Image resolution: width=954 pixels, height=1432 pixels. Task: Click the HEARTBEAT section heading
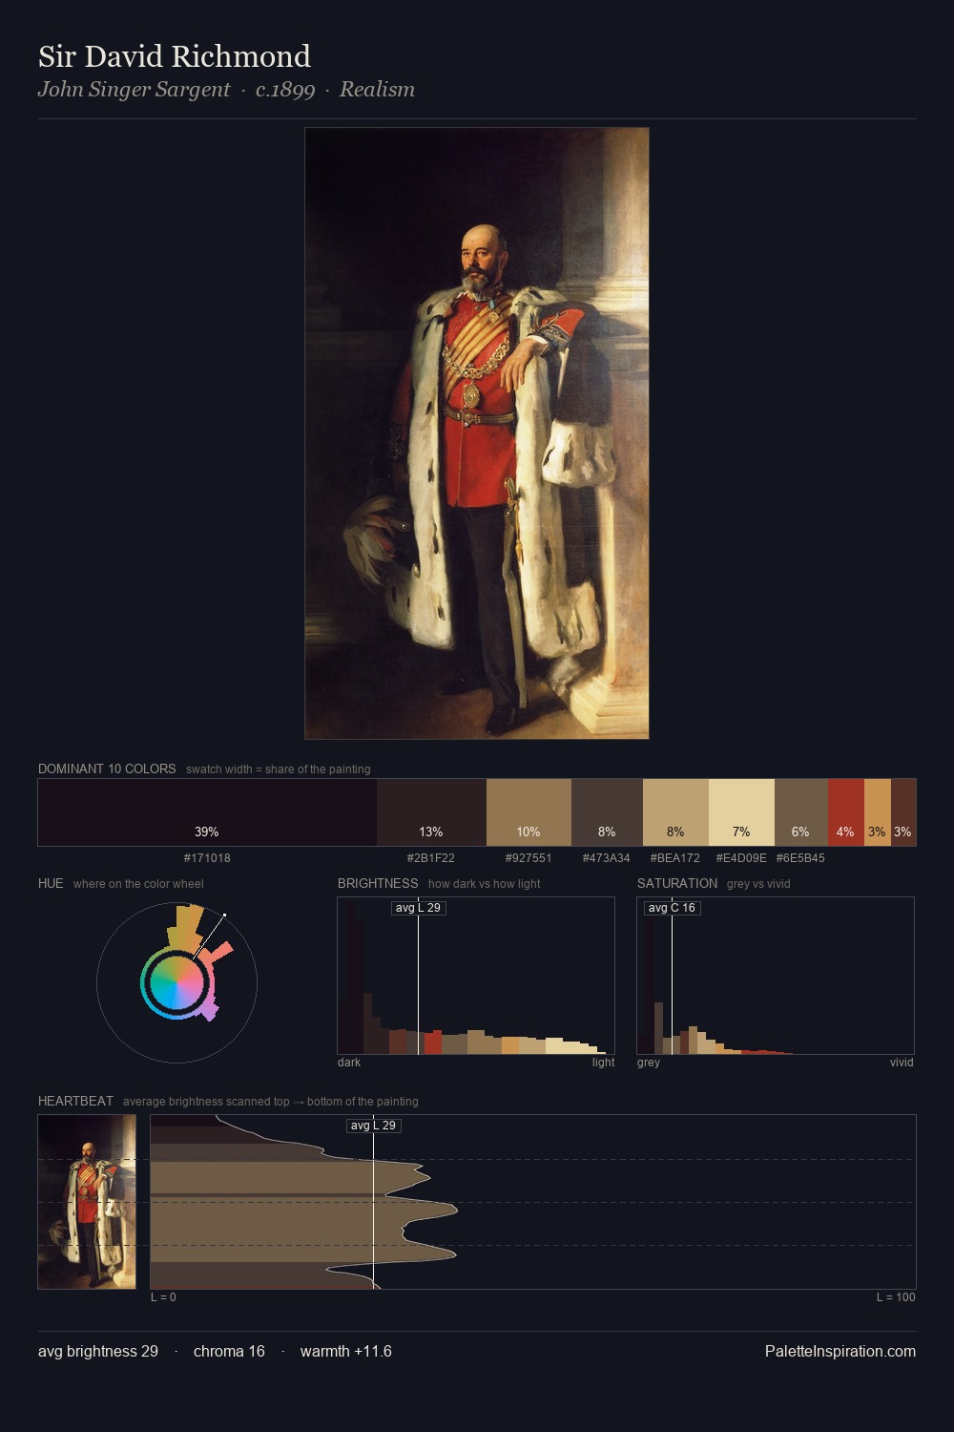point(75,1101)
